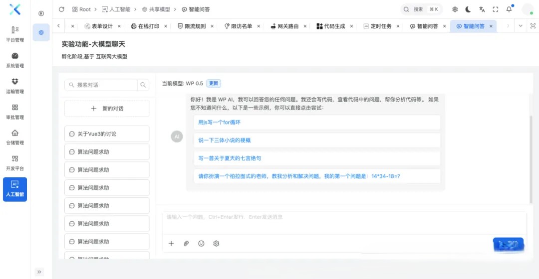The height and width of the screenshot is (279, 539).
Task: Maximize content area icon after tabs
Action: [533, 26]
